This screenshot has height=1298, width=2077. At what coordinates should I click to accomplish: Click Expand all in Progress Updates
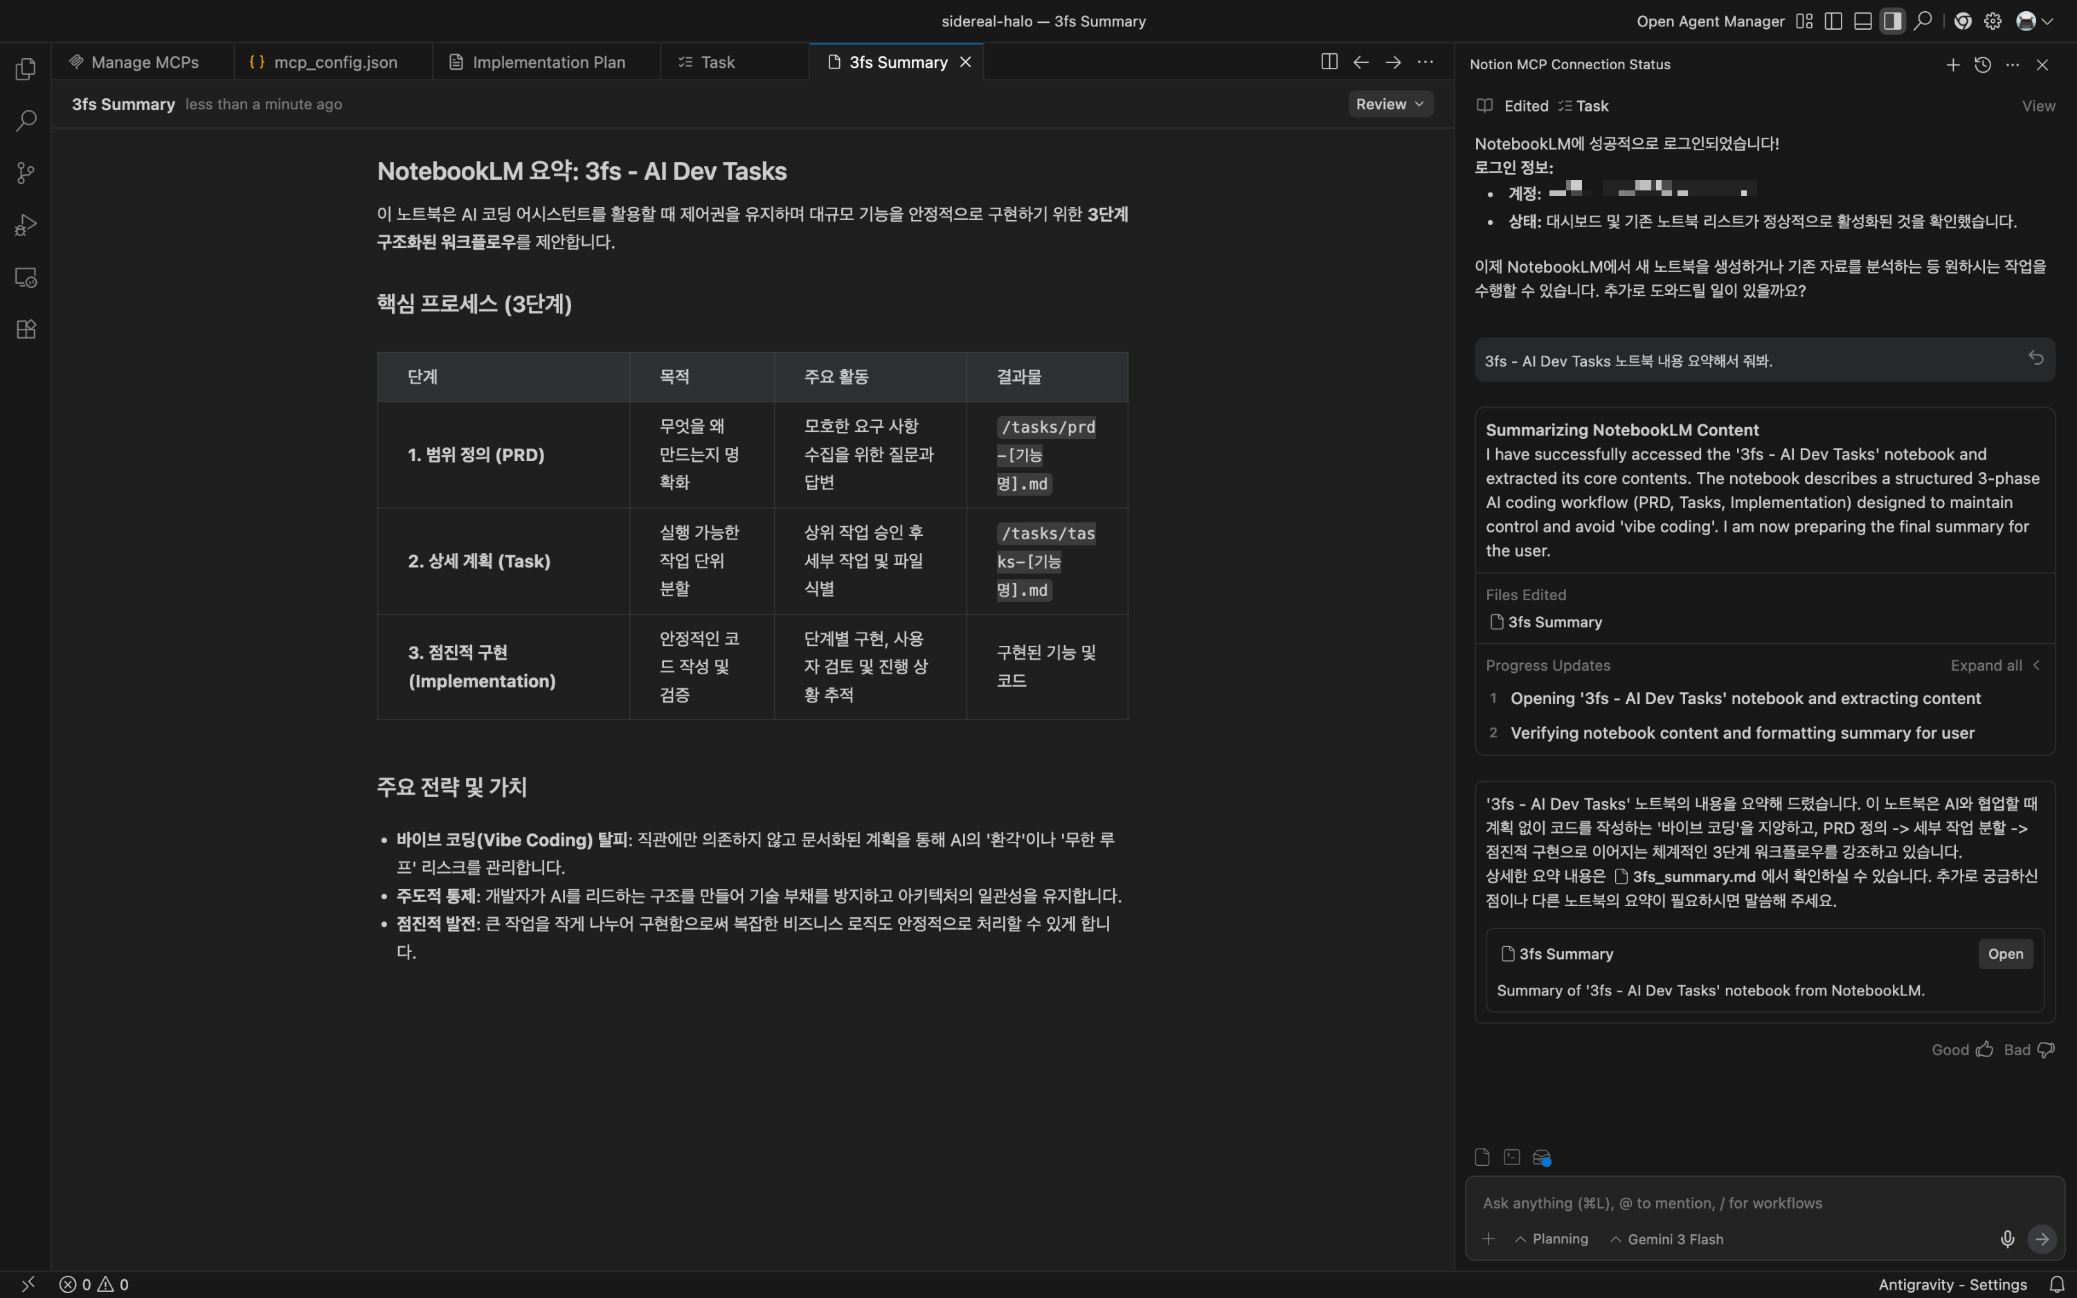coord(1986,665)
